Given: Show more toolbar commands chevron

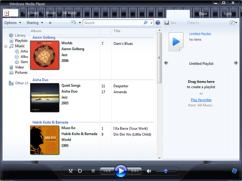Looking at the screenshot, I should [50, 23].
